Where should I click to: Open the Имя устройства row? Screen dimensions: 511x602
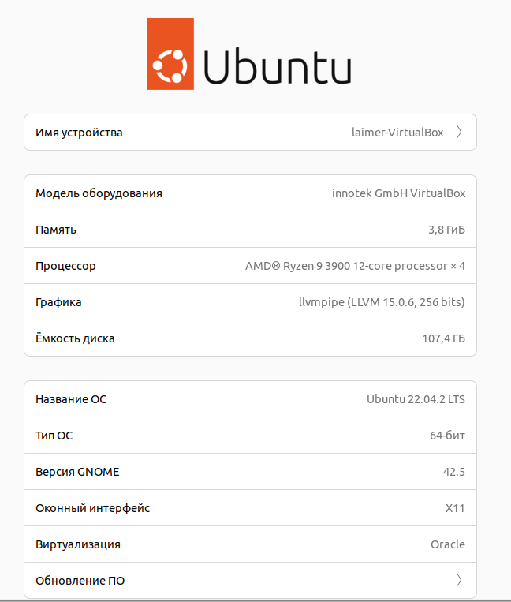click(250, 132)
